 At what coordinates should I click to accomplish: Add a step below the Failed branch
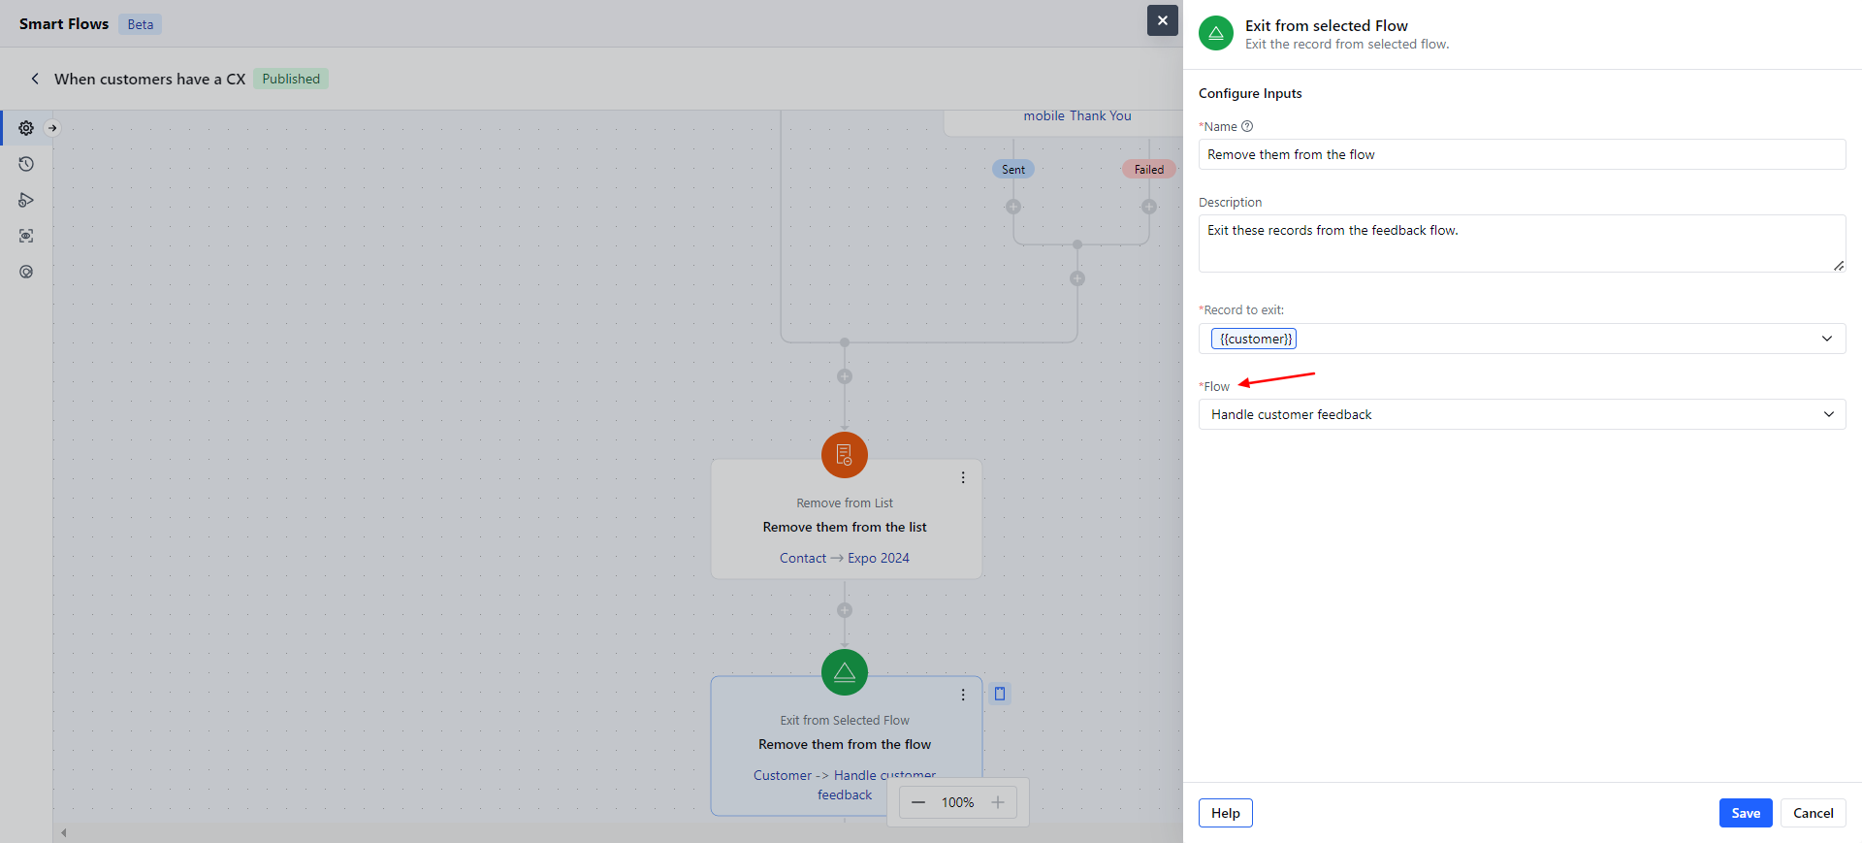pos(1149,207)
